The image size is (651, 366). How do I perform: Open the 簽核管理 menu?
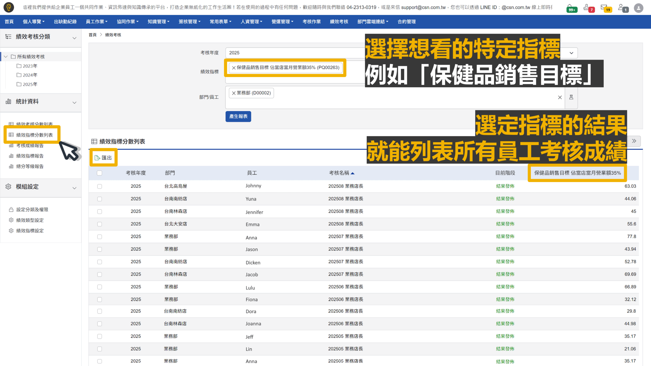pyautogui.click(x=189, y=22)
